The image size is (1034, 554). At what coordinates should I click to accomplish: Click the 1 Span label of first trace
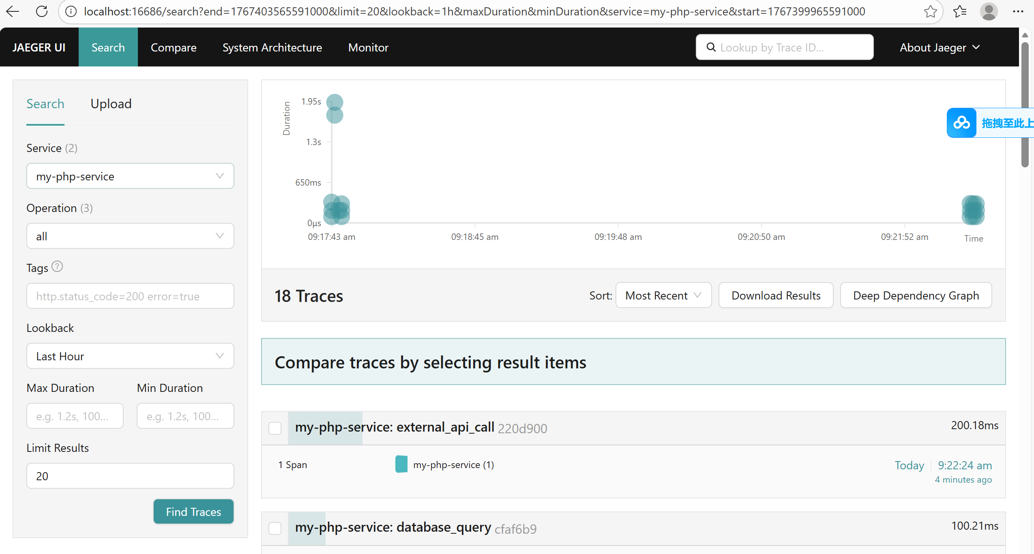click(x=293, y=465)
